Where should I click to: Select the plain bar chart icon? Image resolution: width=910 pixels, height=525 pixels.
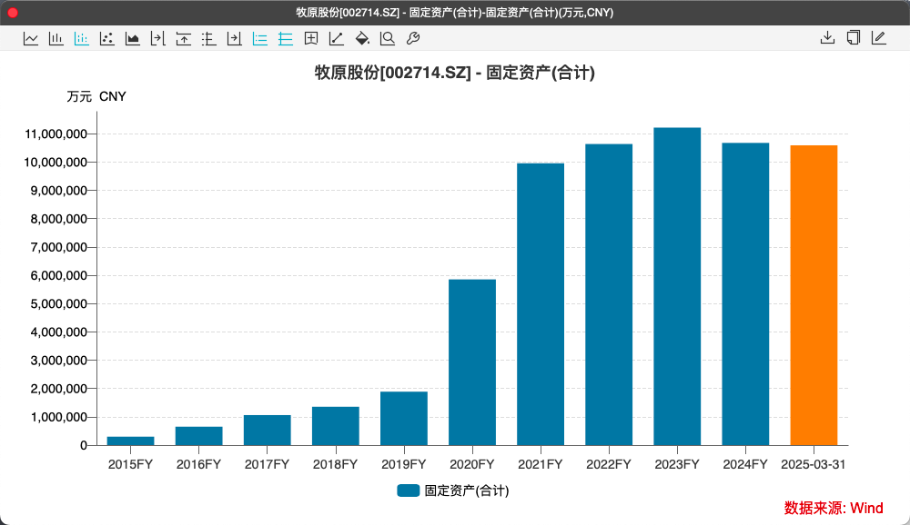pos(56,38)
